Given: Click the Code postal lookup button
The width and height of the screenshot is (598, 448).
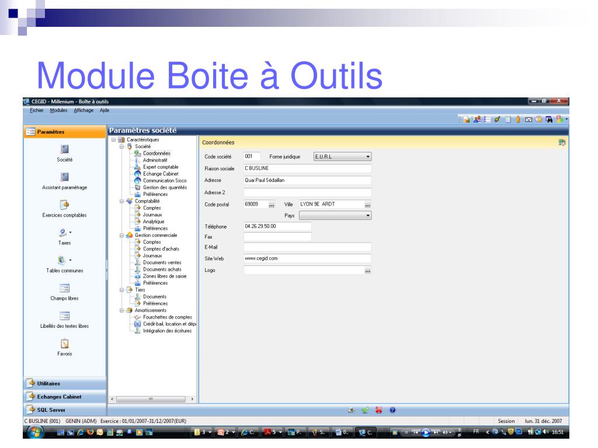Looking at the screenshot, I should 272,205.
